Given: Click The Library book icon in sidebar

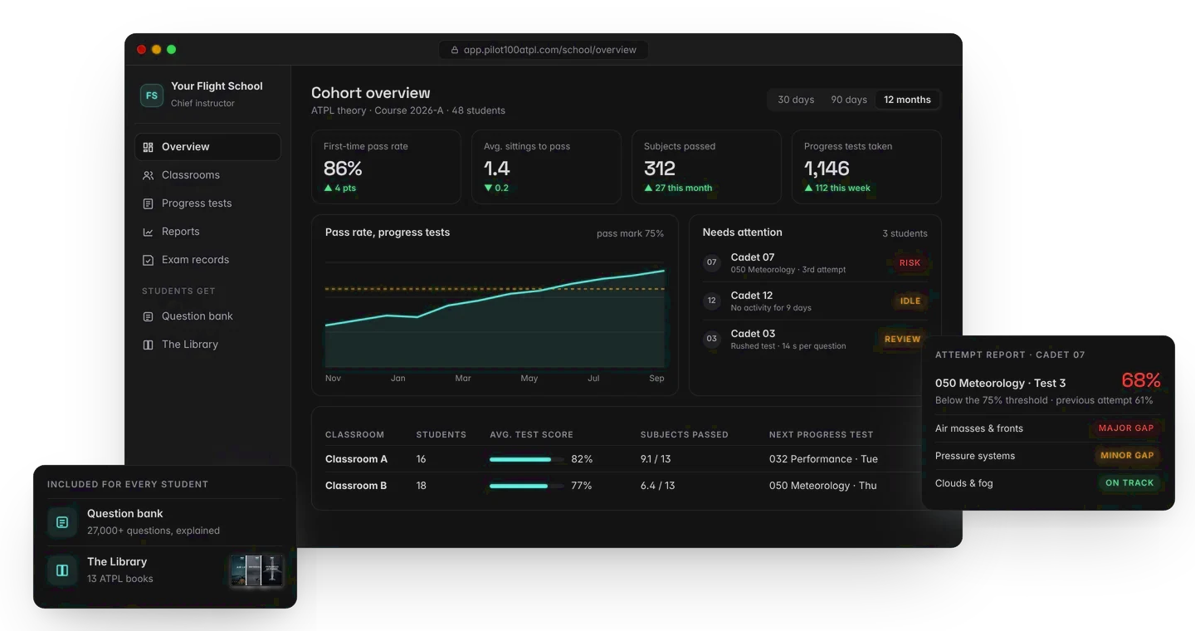Looking at the screenshot, I should [148, 345].
